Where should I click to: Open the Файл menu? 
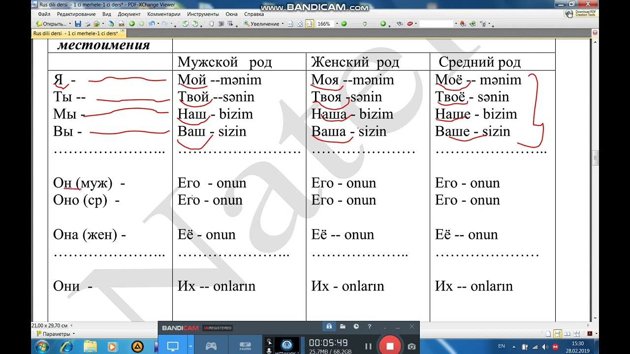click(44, 14)
